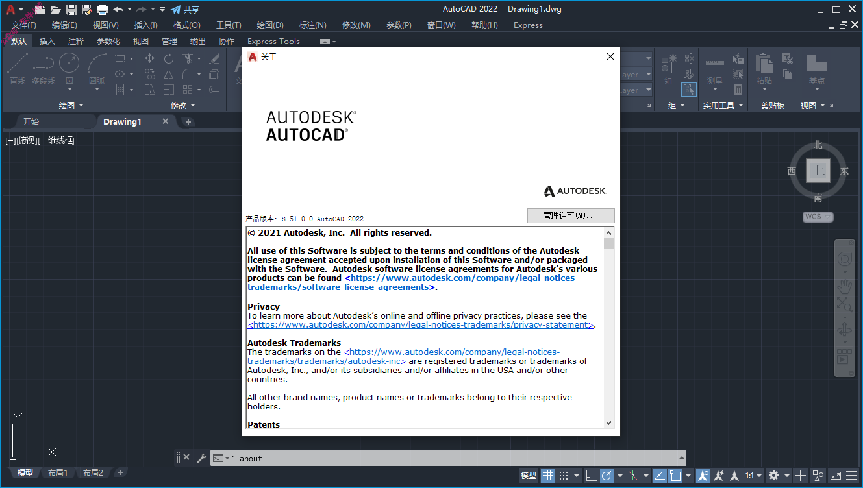Click the Plot printer icon in quick access toolbar

103,9
